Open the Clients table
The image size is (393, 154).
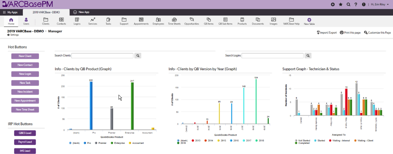pyautogui.click(x=46, y=21)
